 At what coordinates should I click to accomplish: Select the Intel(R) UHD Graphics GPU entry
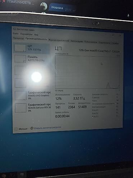pyautogui.click(x=32, y=95)
